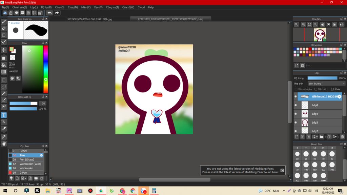Click the navigator preview thumbnail

(320, 35)
